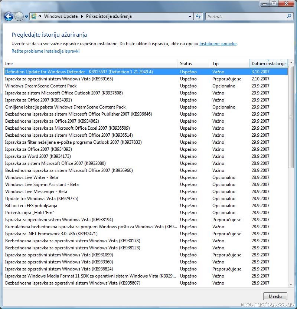Select the row with KB930178
The image size is (297, 309).
[x=146, y=241]
